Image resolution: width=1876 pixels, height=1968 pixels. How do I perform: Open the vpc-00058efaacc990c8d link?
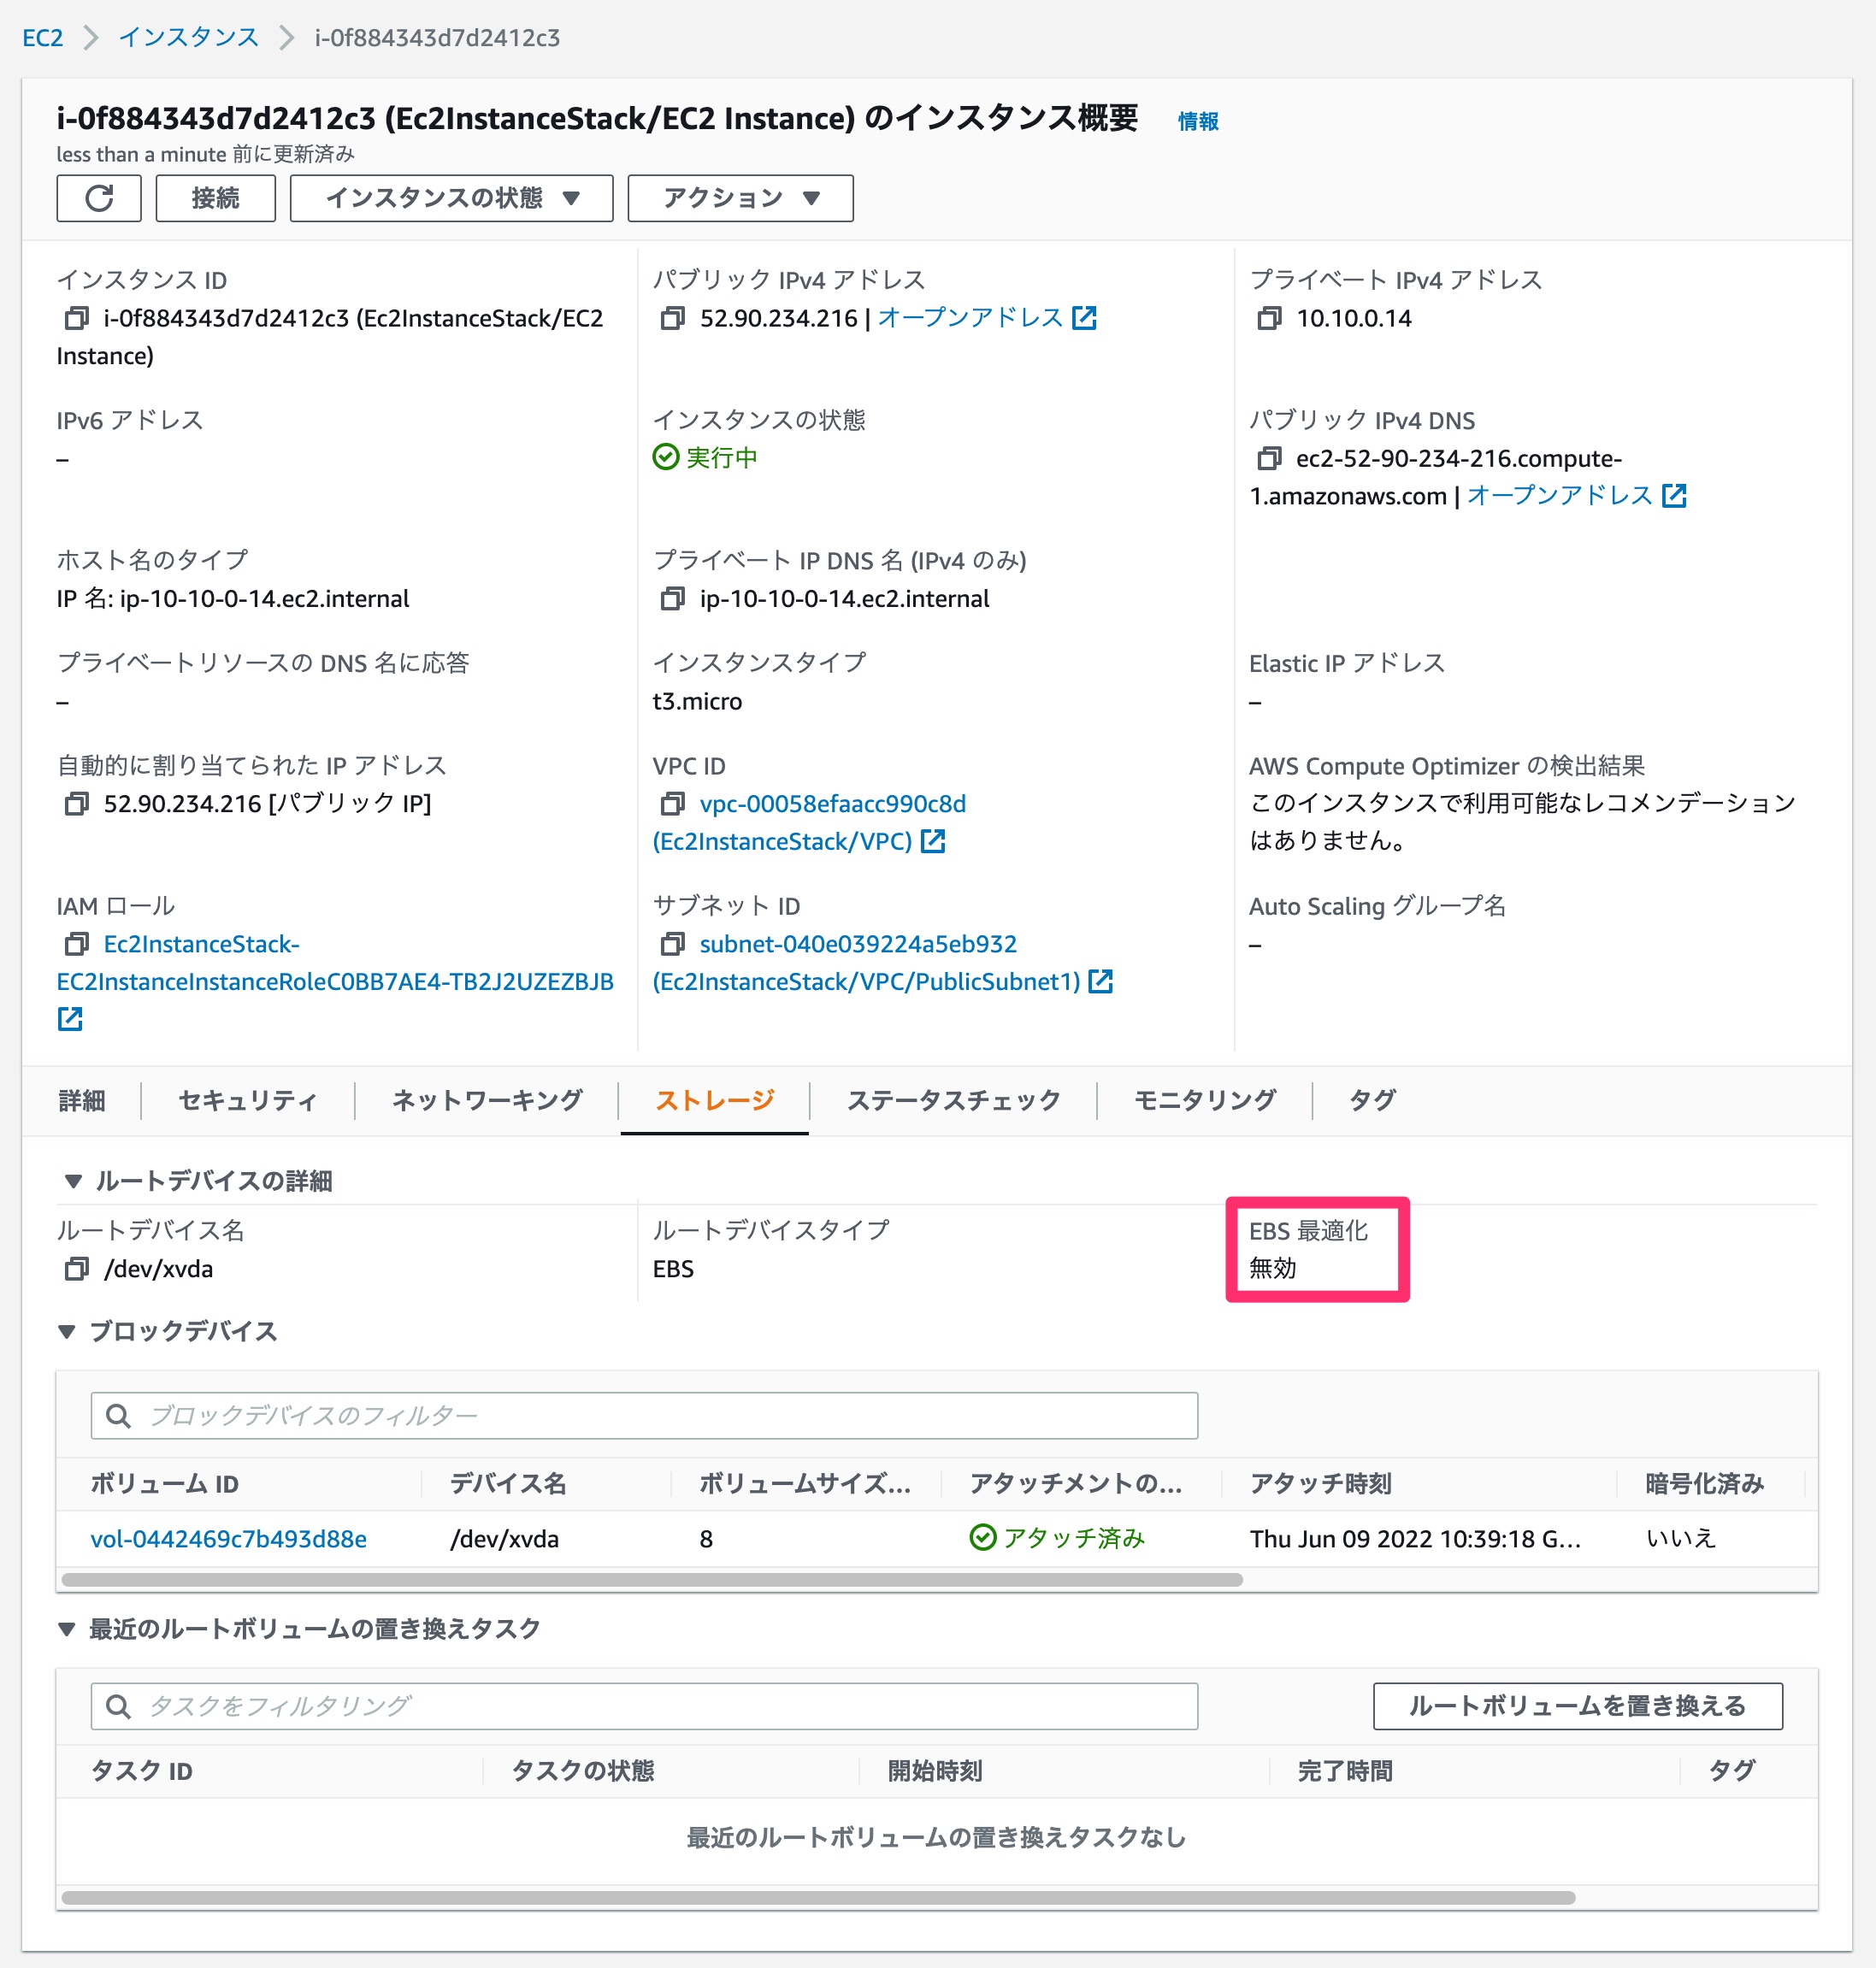832,803
